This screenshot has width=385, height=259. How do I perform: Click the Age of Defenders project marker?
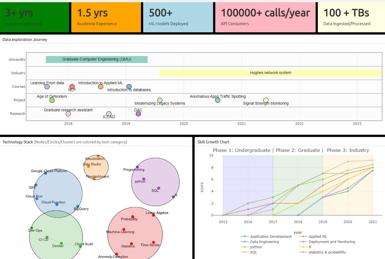click(x=52, y=100)
